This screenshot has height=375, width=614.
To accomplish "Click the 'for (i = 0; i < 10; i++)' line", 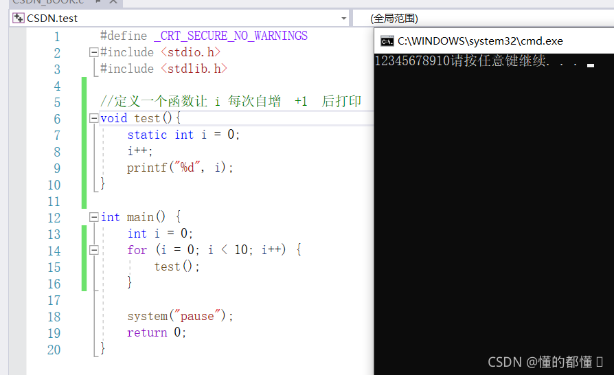I will point(214,250).
